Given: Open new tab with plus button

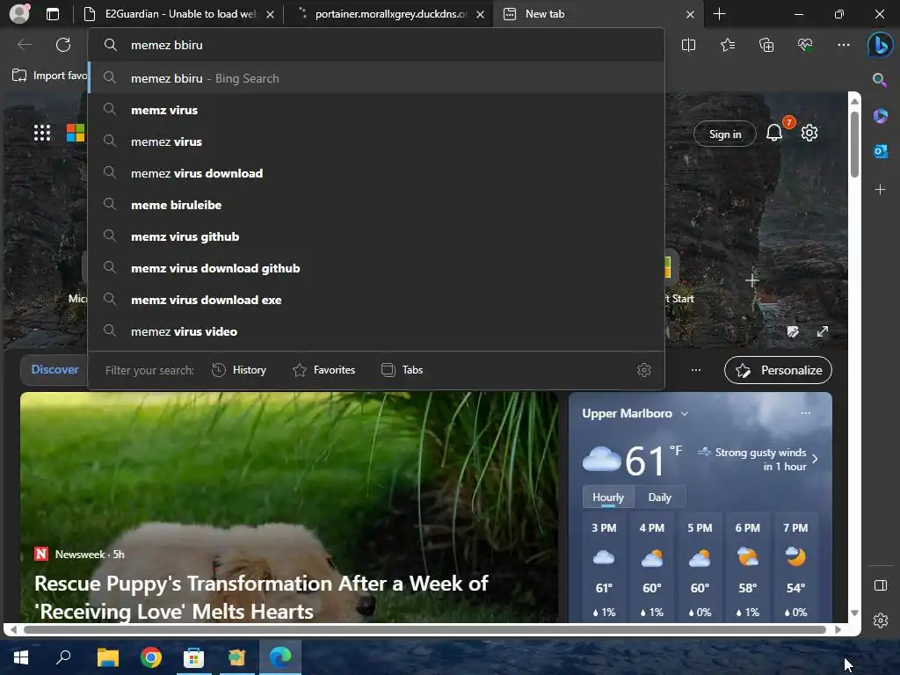Looking at the screenshot, I should pyautogui.click(x=719, y=14).
